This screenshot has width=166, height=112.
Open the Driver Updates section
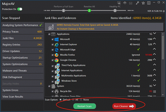(22, 51)
